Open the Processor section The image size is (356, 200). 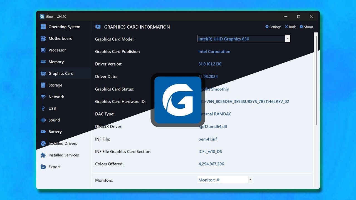(65, 50)
